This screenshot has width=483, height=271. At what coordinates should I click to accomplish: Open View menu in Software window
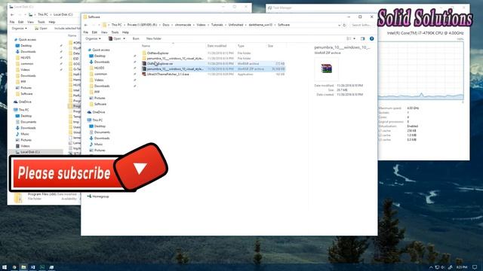[x=104, y=32]
